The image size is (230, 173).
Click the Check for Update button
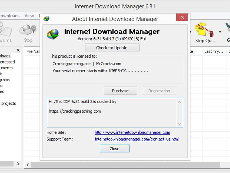[x=112, y=48]
